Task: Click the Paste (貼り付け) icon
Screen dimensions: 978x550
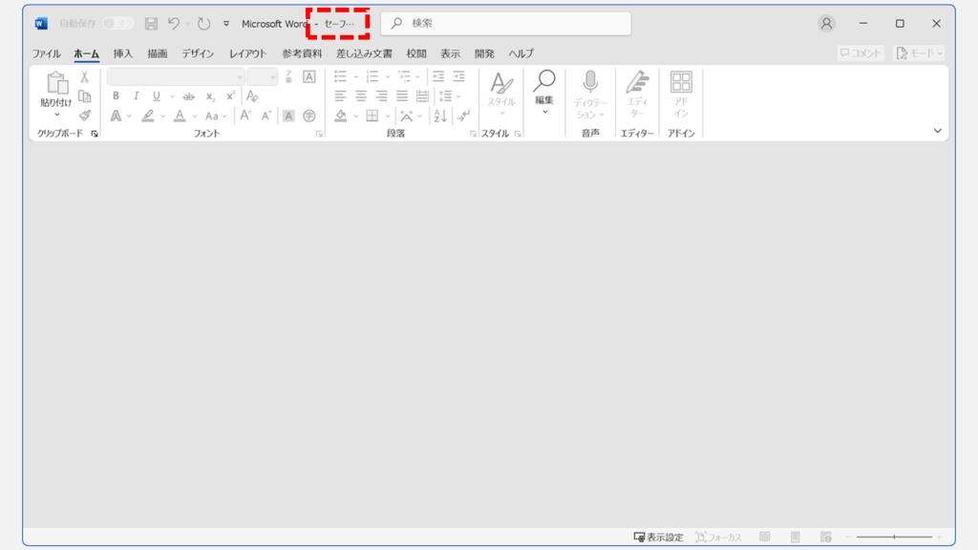Action: tap(56, 83)
